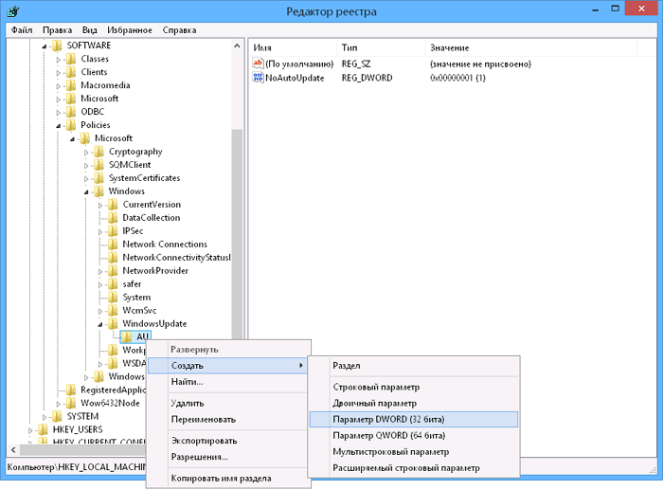Select the Network Connections key
Screen dimensions: 663x490
click(165, 245)
